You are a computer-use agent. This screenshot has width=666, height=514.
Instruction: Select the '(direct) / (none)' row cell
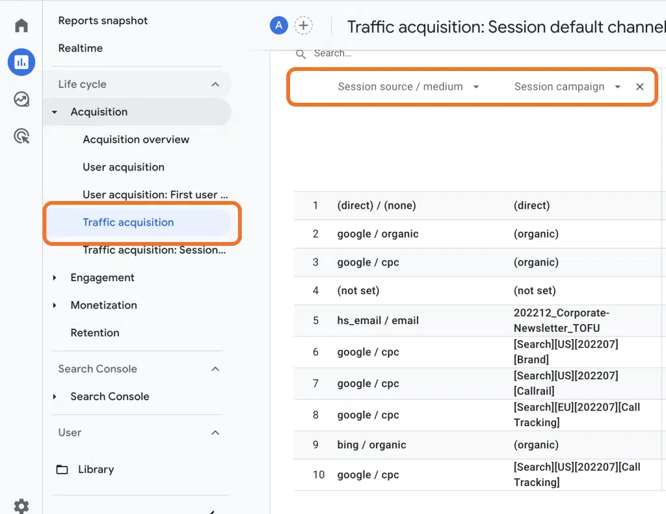(x=377, y=206)
